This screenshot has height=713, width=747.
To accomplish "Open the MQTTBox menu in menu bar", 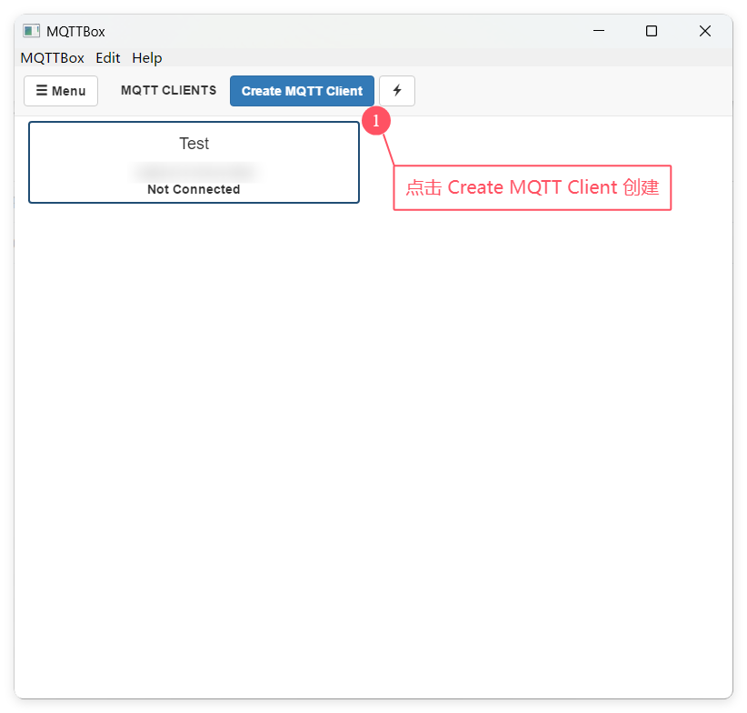I will (52, 58).
